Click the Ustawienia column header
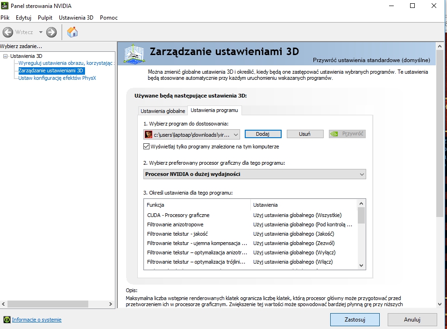Image resolution: width=447 pixels, height=329 pixels. point(304,205)
